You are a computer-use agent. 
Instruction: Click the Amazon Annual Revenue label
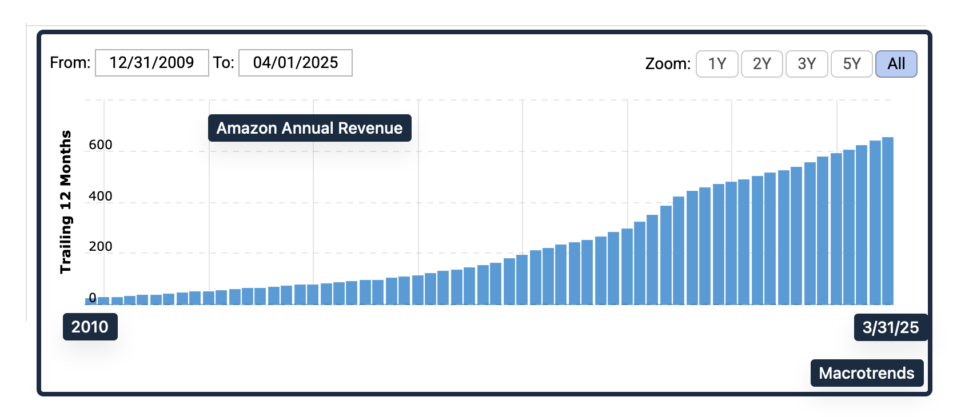tap(310, 128)
